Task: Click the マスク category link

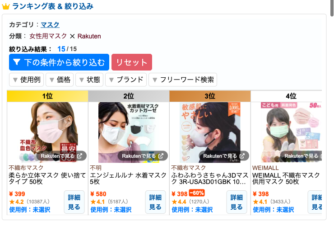Action: click(50, 25)
